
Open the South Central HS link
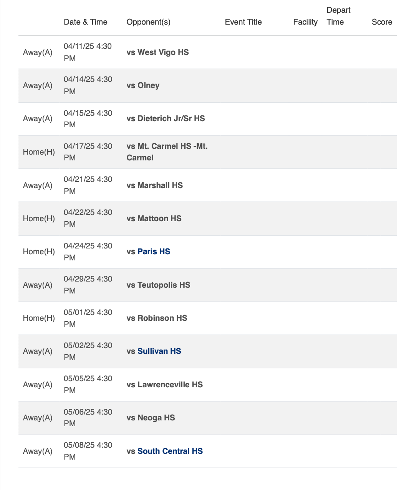pyautogui.click(x=170, y=451)
